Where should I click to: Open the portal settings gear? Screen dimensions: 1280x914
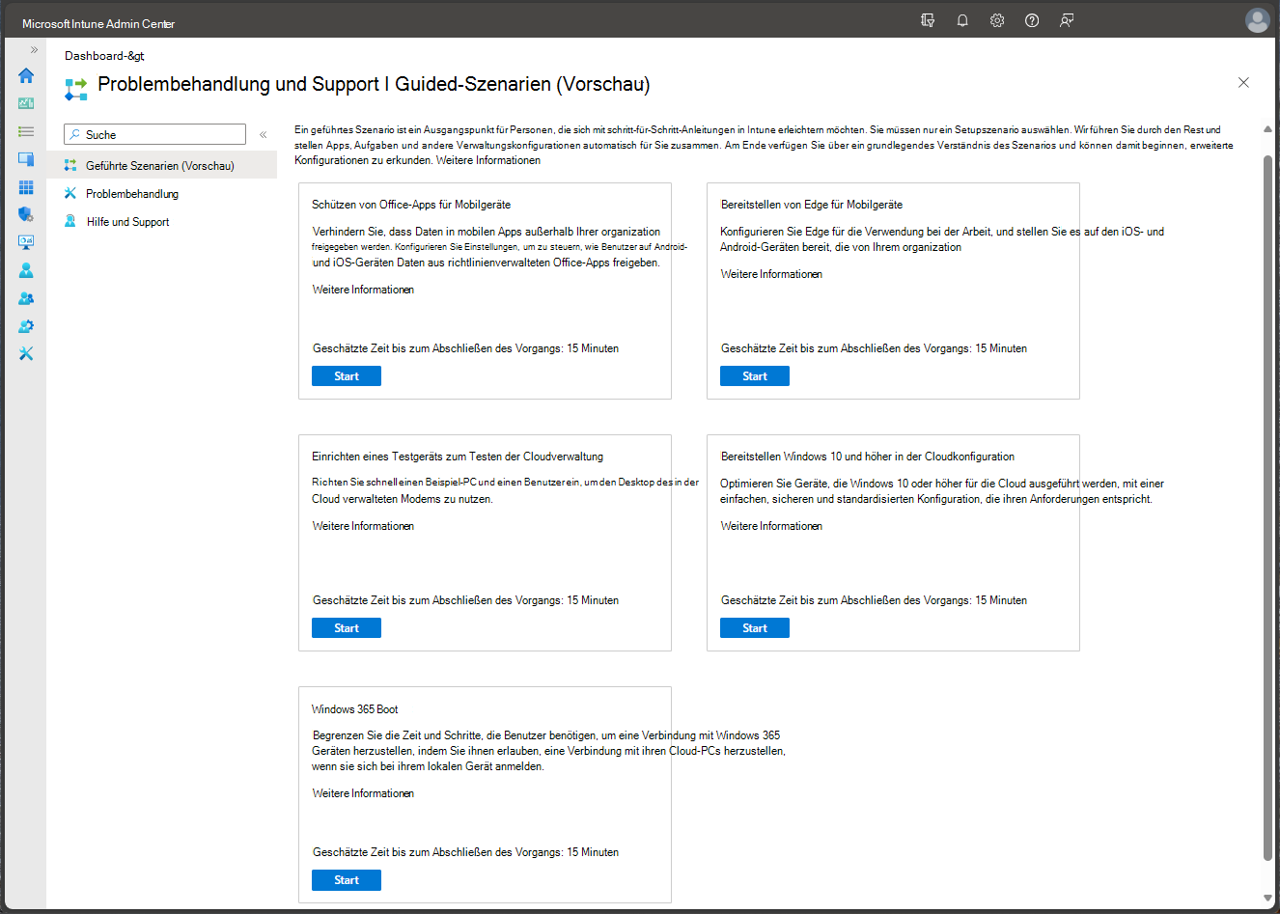click(x=997, y=20)
